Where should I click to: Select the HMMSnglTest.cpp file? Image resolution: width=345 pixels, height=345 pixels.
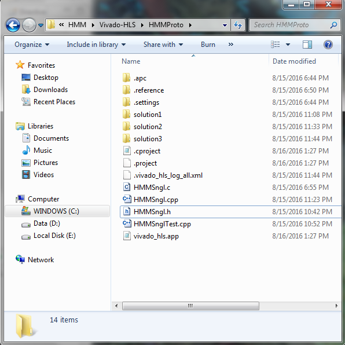point(157,224)
